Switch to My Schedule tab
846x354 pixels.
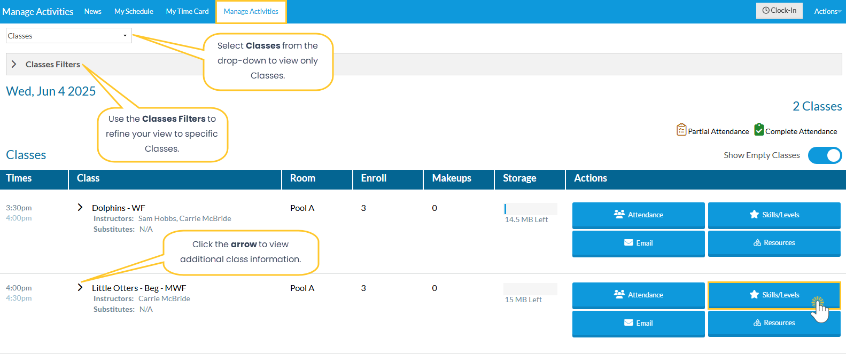point(134,11)
